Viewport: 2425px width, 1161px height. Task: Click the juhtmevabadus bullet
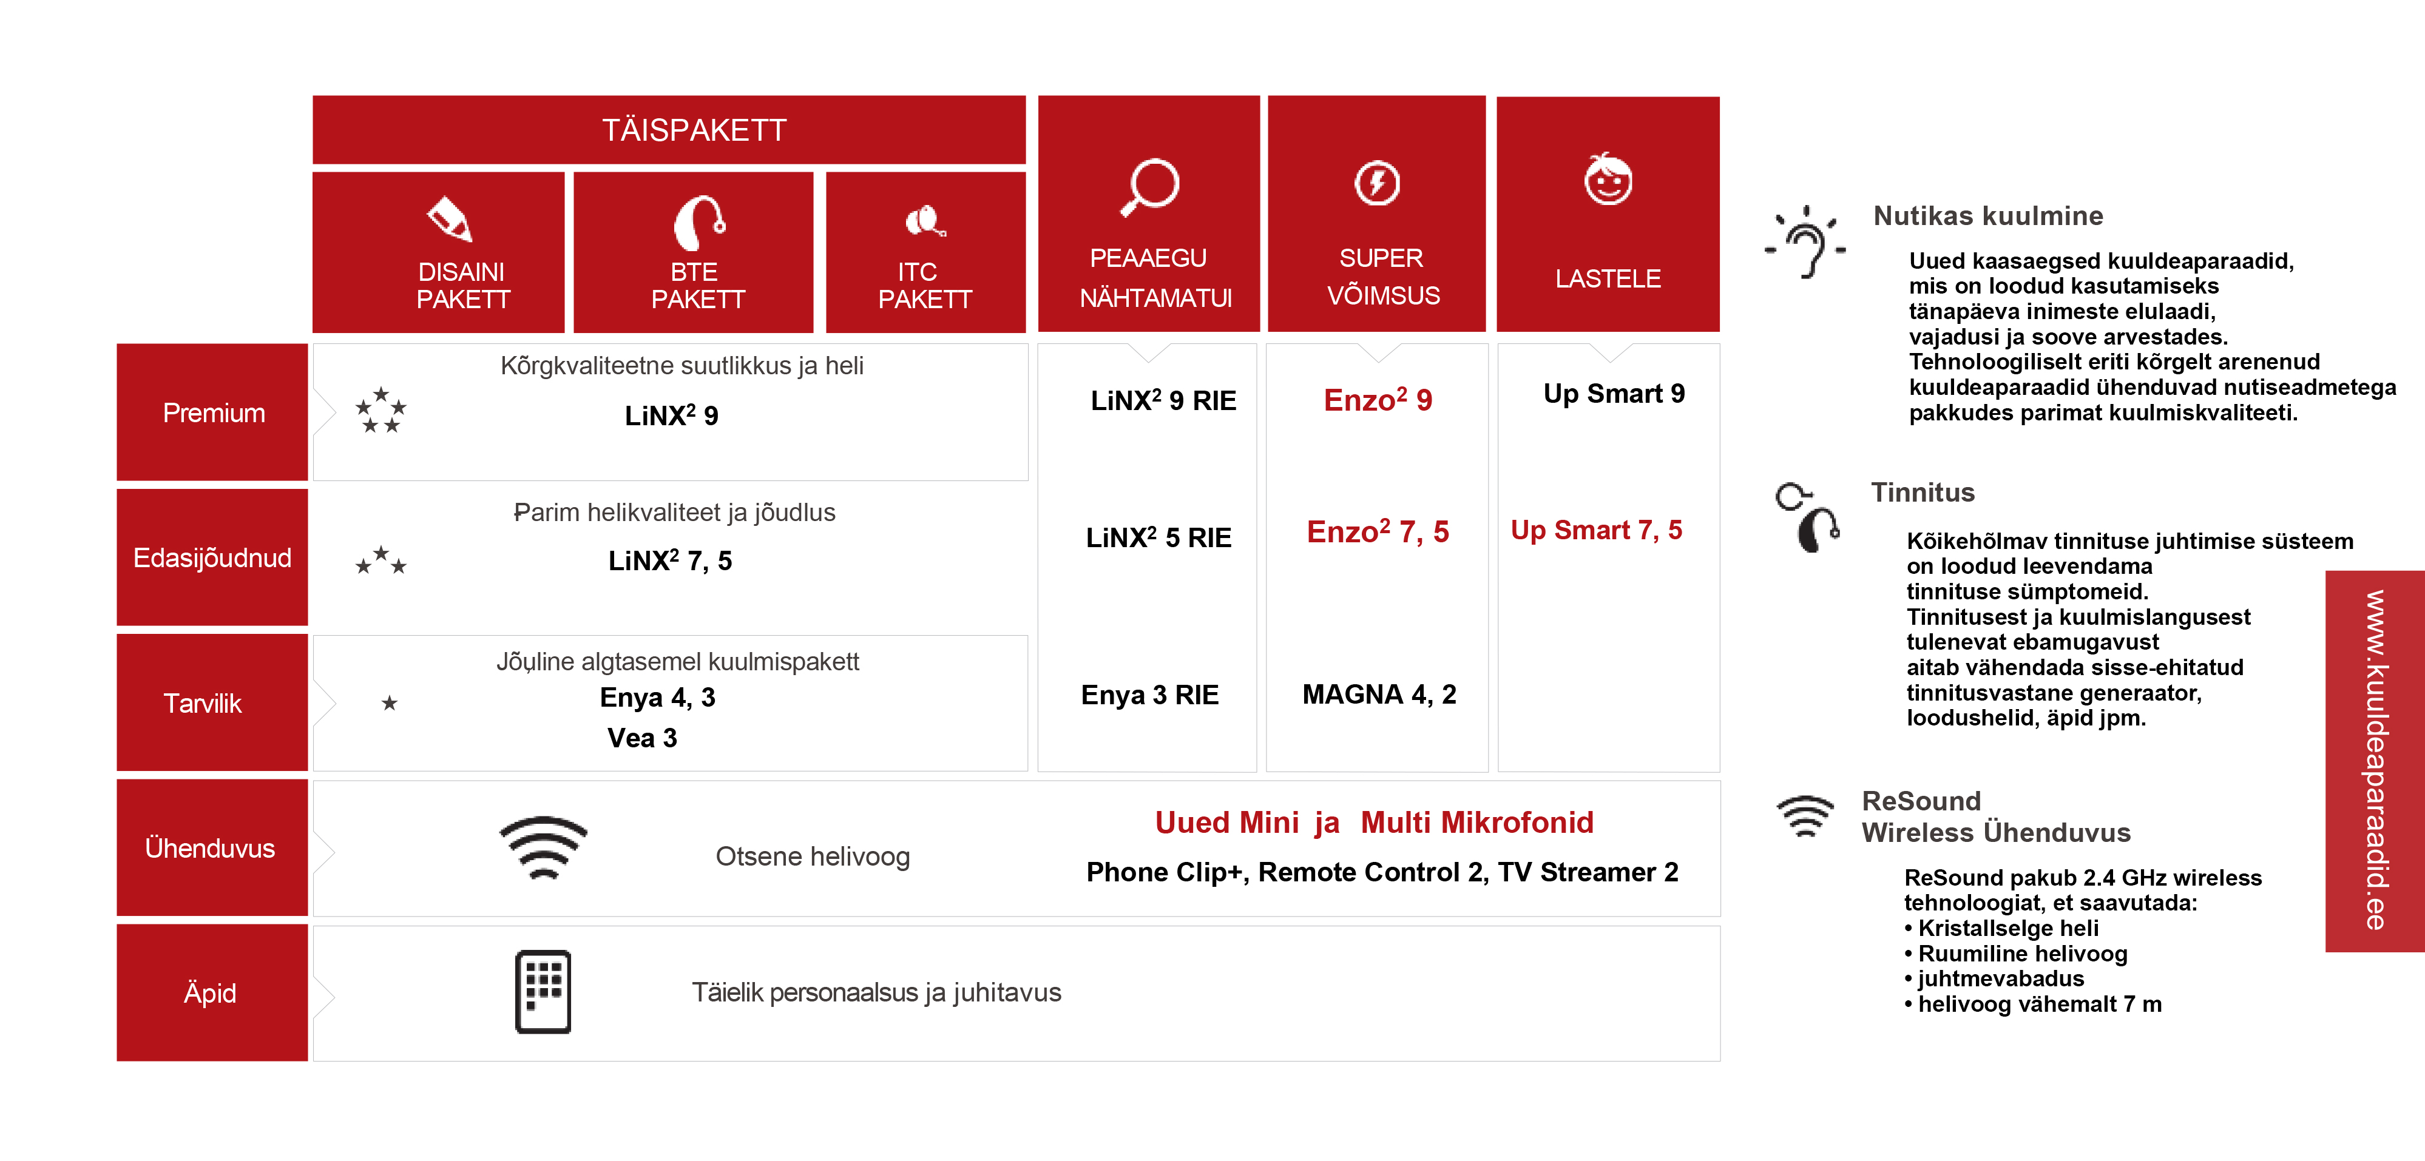[x=1994, y=978]
